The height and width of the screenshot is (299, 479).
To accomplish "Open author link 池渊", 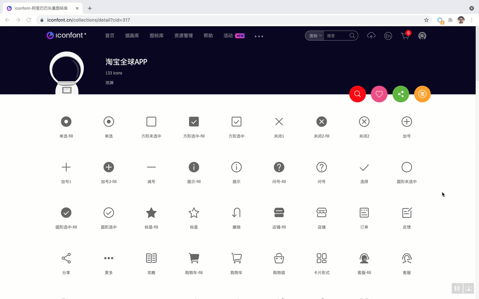I will tap(109, 83).
